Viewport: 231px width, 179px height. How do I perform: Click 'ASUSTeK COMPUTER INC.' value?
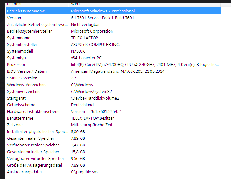pyautogui.click(x=95, y=45)
